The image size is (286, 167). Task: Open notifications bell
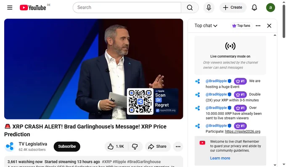[254, 8]
